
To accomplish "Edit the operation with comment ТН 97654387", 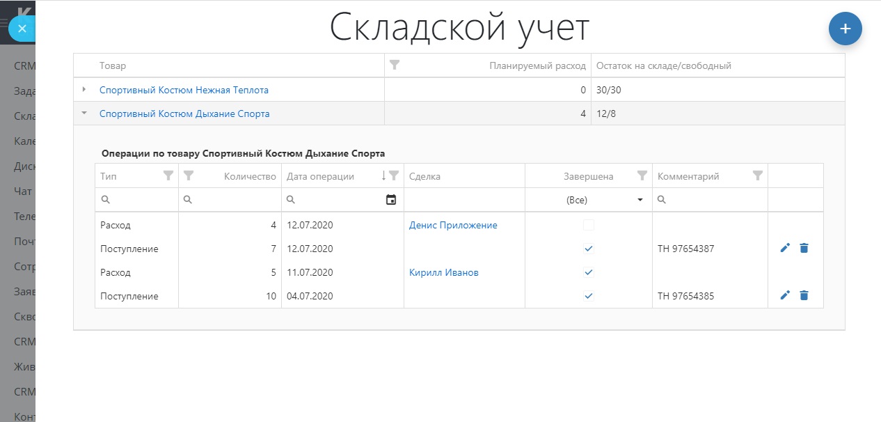I will 785,248.
